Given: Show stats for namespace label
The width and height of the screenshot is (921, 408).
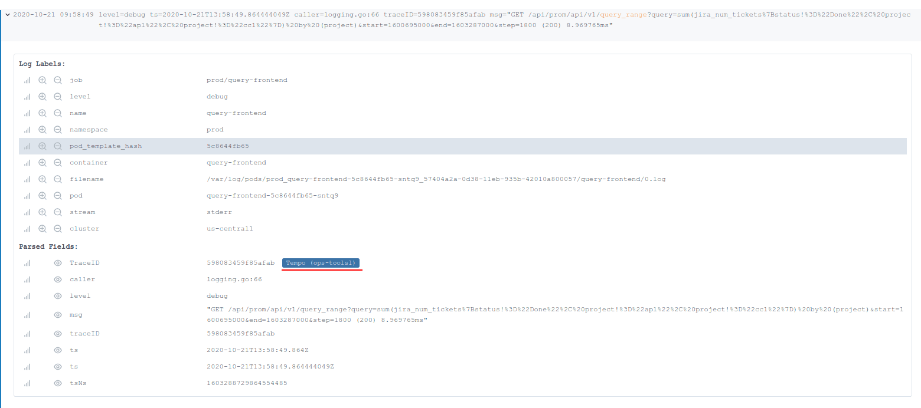Looking at the screenshot, I should [27, 130].
